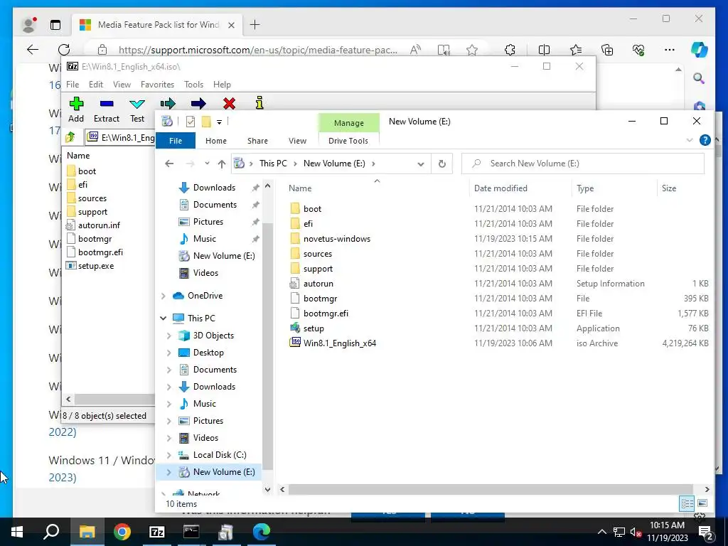
Task: Expand Local Disk (C:) tree node
Action: [169, 455]
